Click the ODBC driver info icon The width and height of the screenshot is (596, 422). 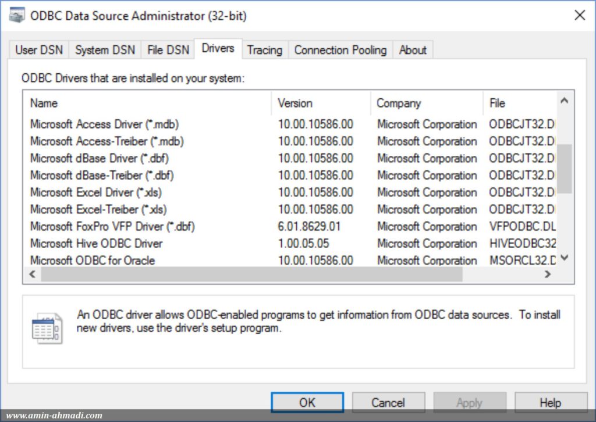click(47, 328)
